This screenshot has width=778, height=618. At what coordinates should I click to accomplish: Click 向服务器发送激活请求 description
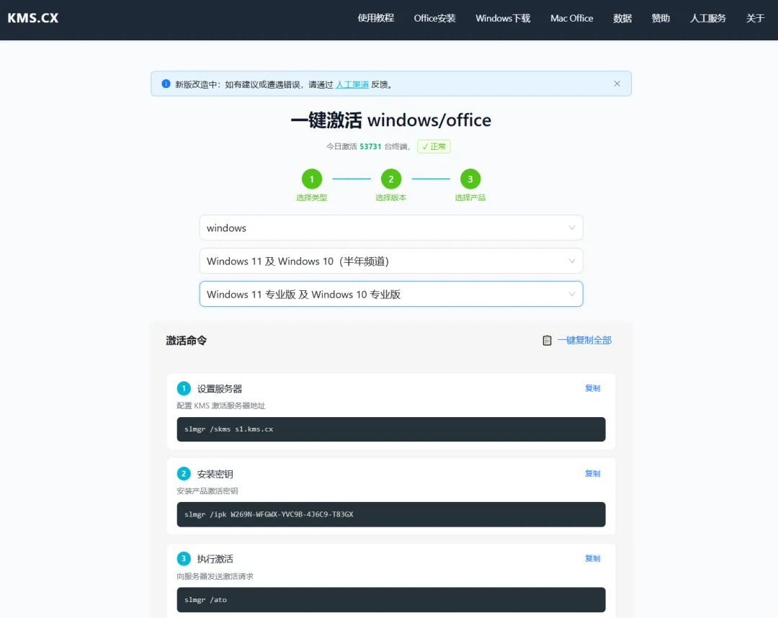pos(215,576)
